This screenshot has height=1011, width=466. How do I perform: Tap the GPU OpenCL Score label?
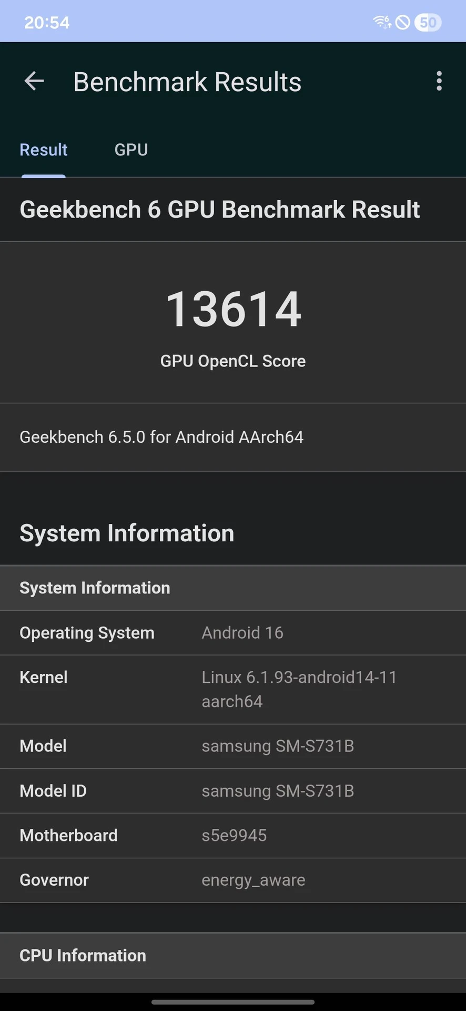coord(233,361)
